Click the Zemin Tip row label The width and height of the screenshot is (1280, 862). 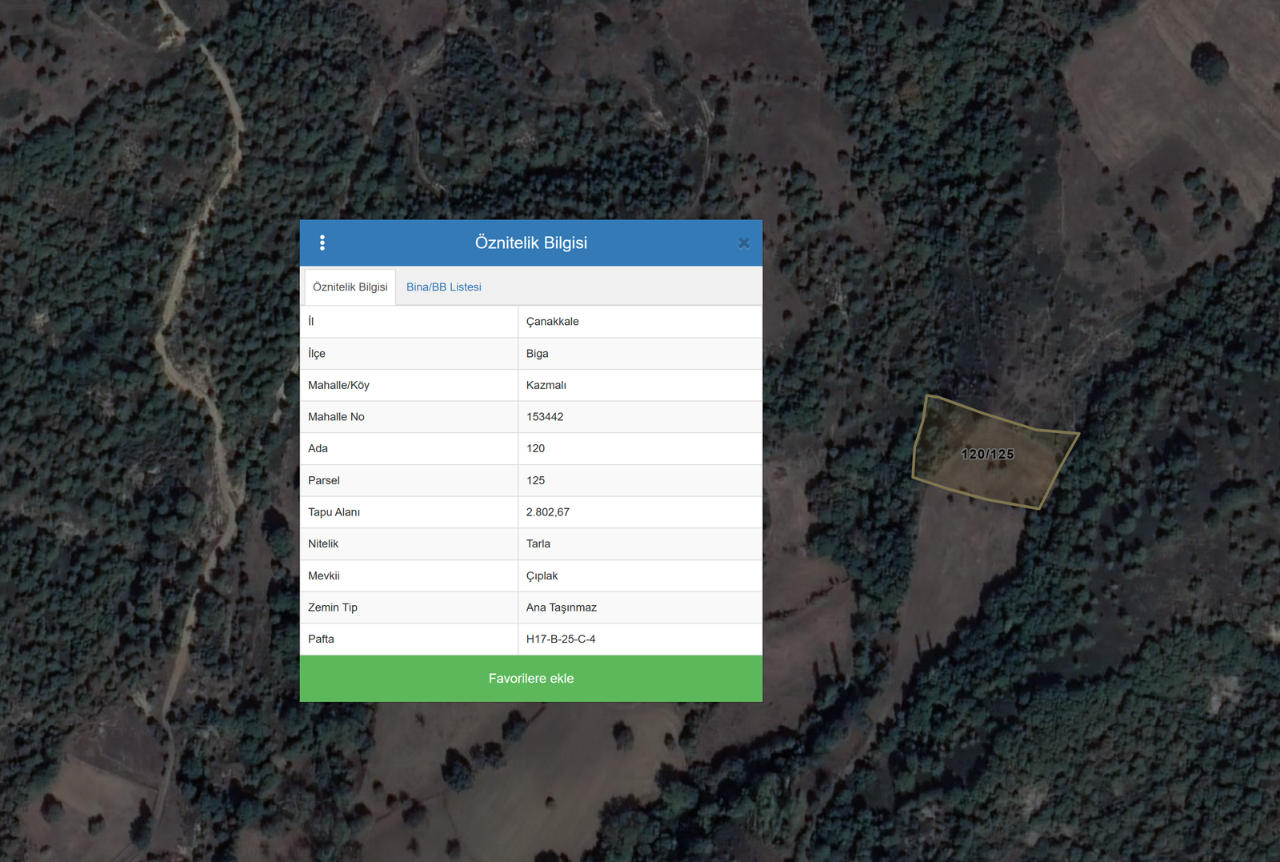coord(333,607)
